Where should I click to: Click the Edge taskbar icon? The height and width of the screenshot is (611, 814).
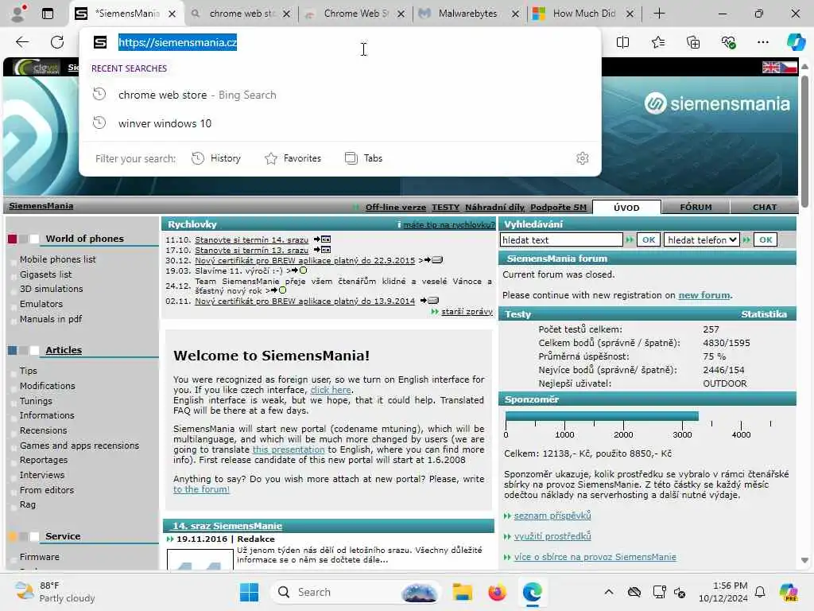point(532,592)
